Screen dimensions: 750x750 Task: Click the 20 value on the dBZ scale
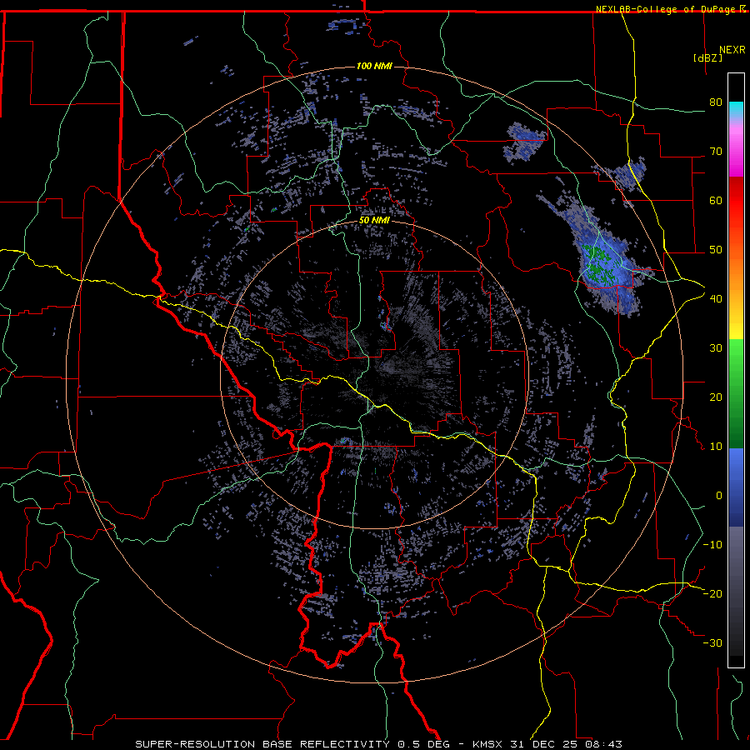pyautogui.click(x=716, y=397)
